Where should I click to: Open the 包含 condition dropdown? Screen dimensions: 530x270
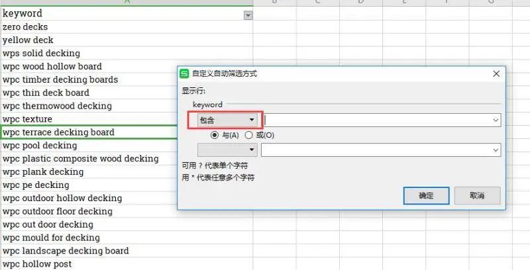(227, 120)
